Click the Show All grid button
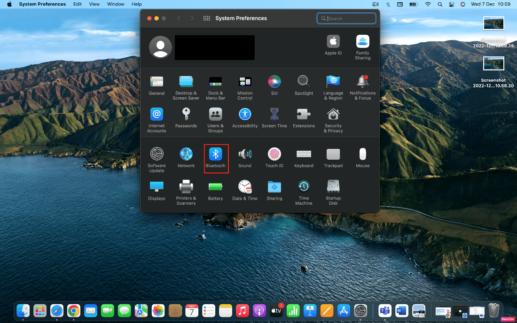The width and height of the screenshot is (517, 323). 206,18
